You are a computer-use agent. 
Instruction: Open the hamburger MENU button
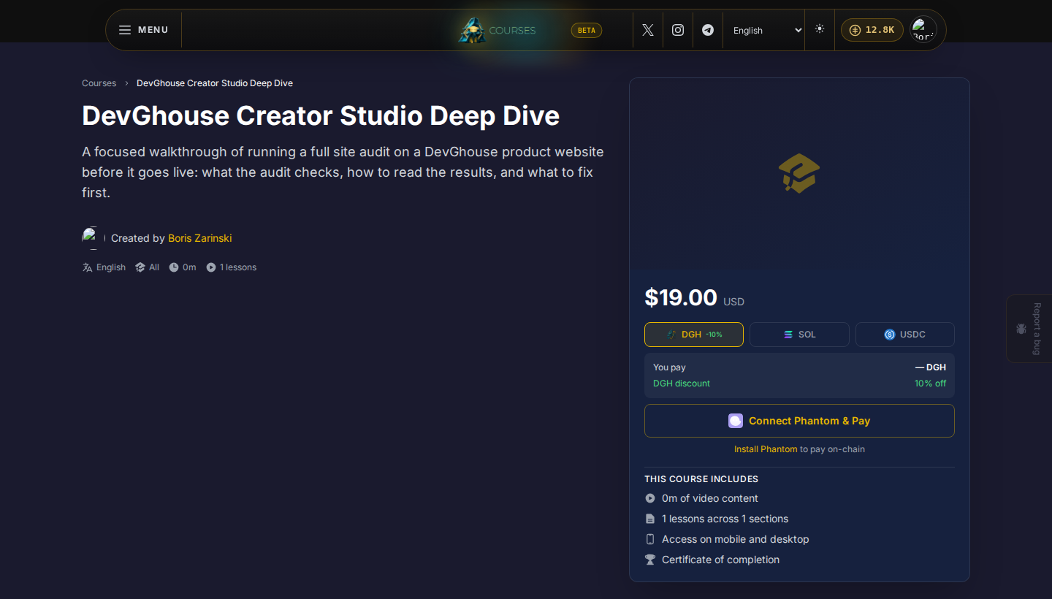click(144, 30)
